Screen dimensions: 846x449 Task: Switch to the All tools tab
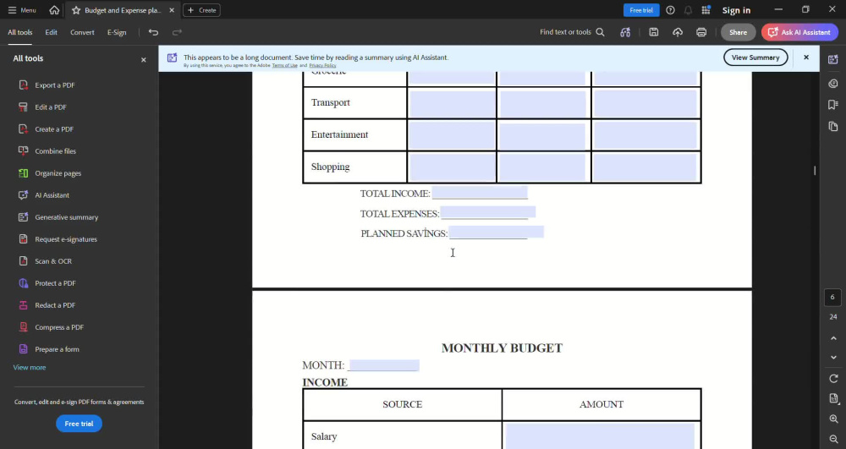tap(20, 32)
